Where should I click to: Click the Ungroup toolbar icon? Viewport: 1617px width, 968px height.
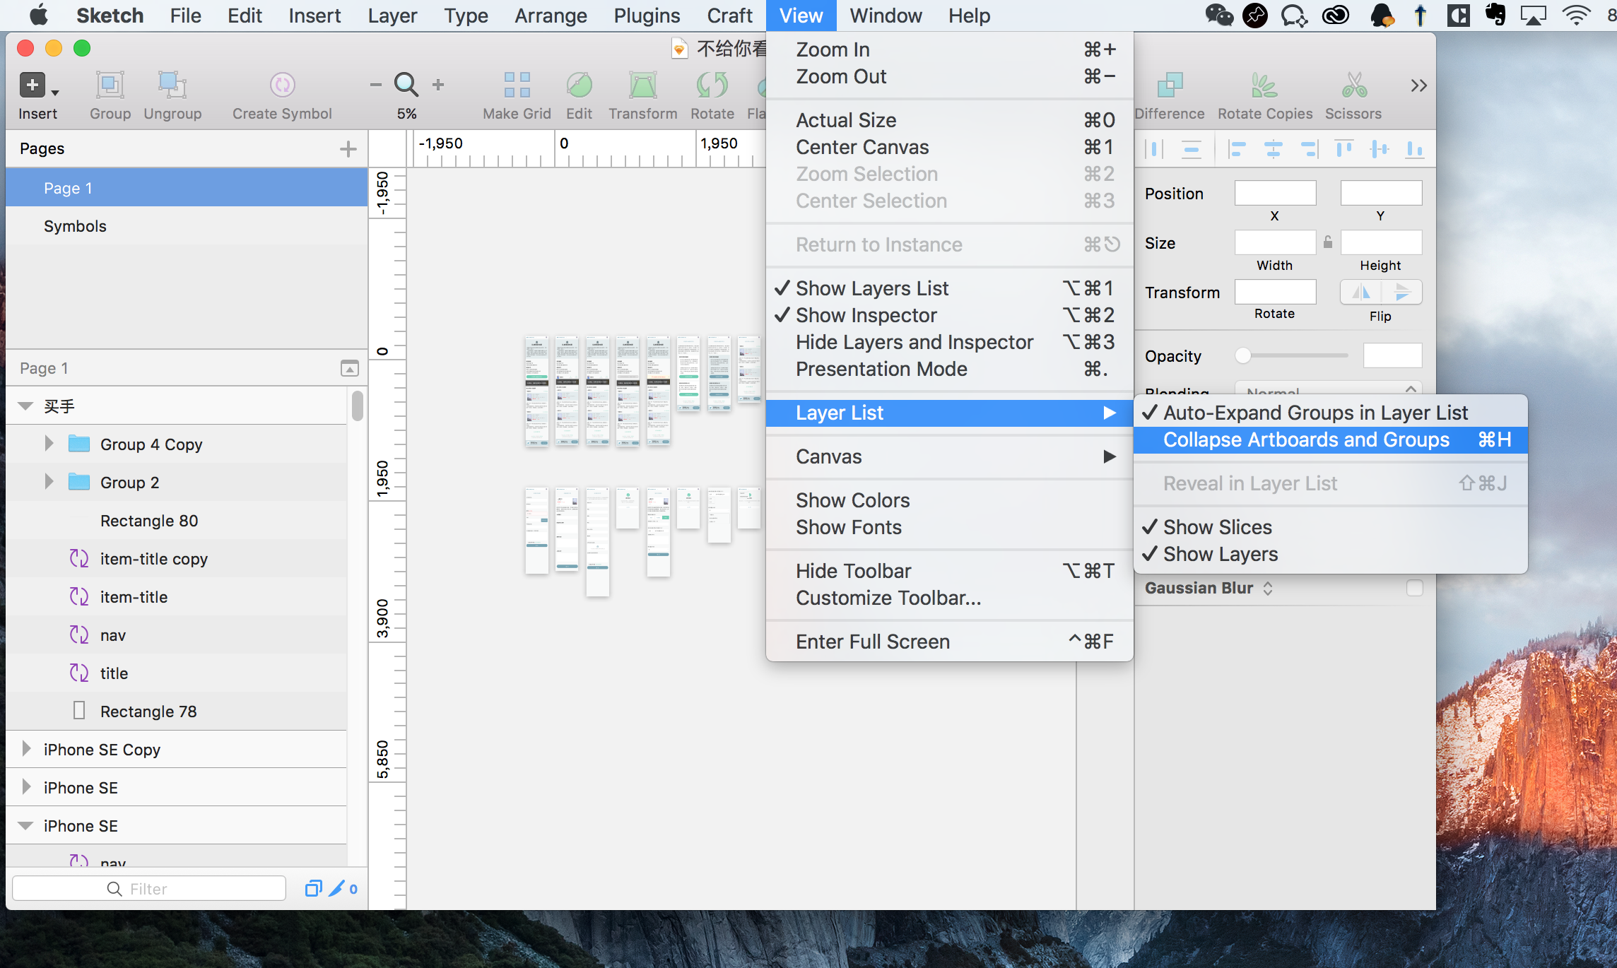[x=172, y=85]
